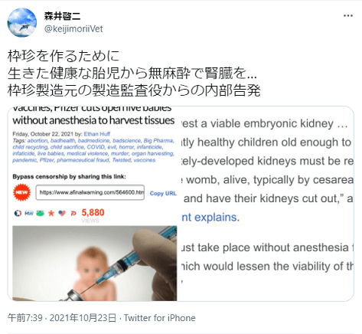Click the 'Big Pharma' tag link
This screenshot has height=334, width=362.
[x=158, y=140]
